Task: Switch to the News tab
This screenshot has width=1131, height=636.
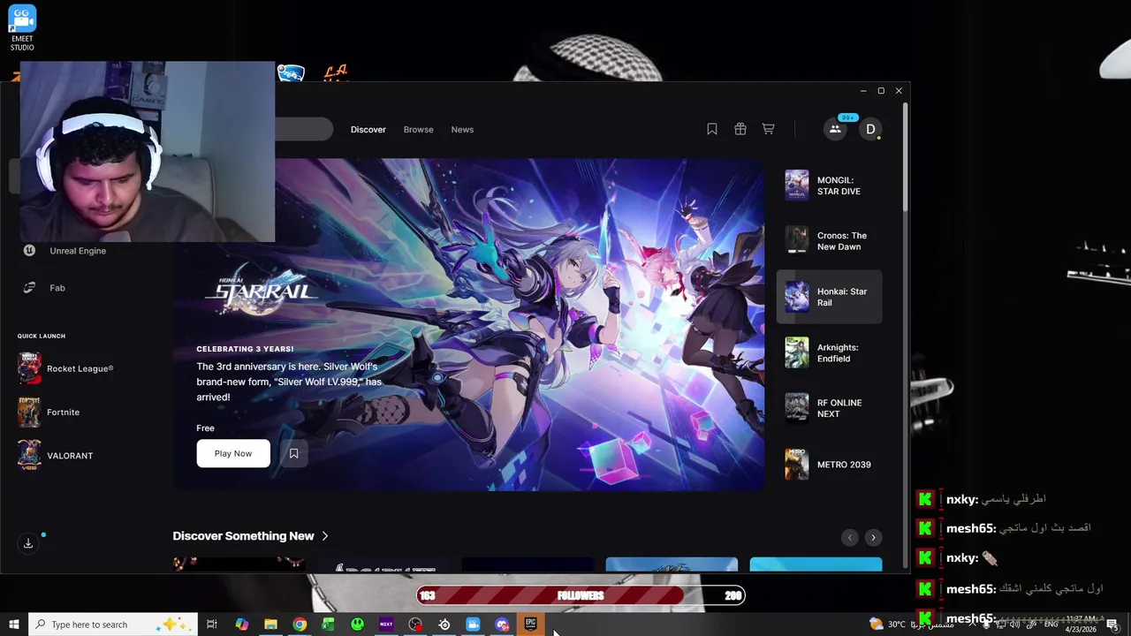Action: [462, 130]
